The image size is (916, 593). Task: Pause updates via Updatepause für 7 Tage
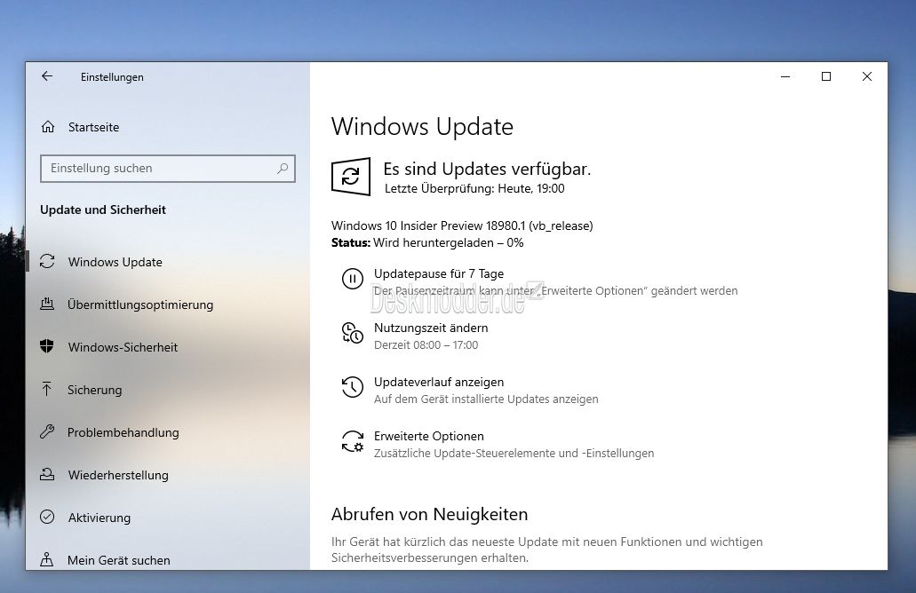(439, 273)
